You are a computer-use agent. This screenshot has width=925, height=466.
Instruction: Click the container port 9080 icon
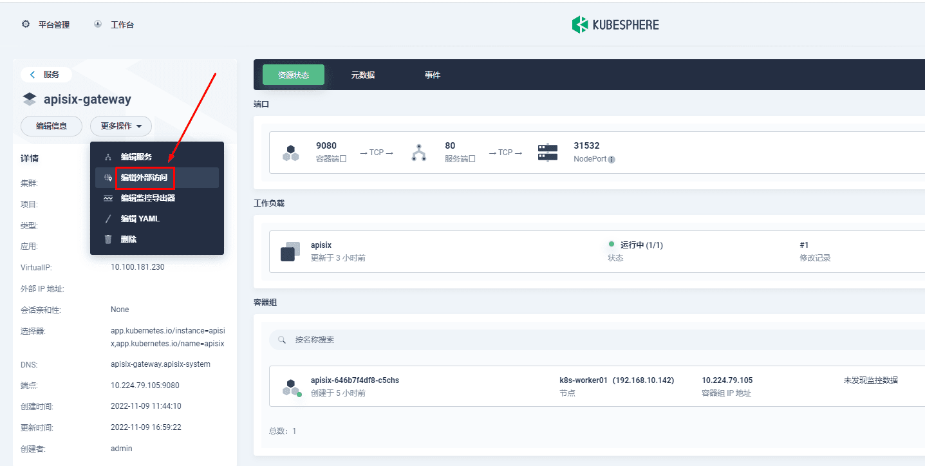pos(291,153)
